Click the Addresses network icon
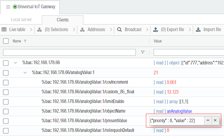Image resolution: width=224 pixels, height=136 pixels. [82, 29]
